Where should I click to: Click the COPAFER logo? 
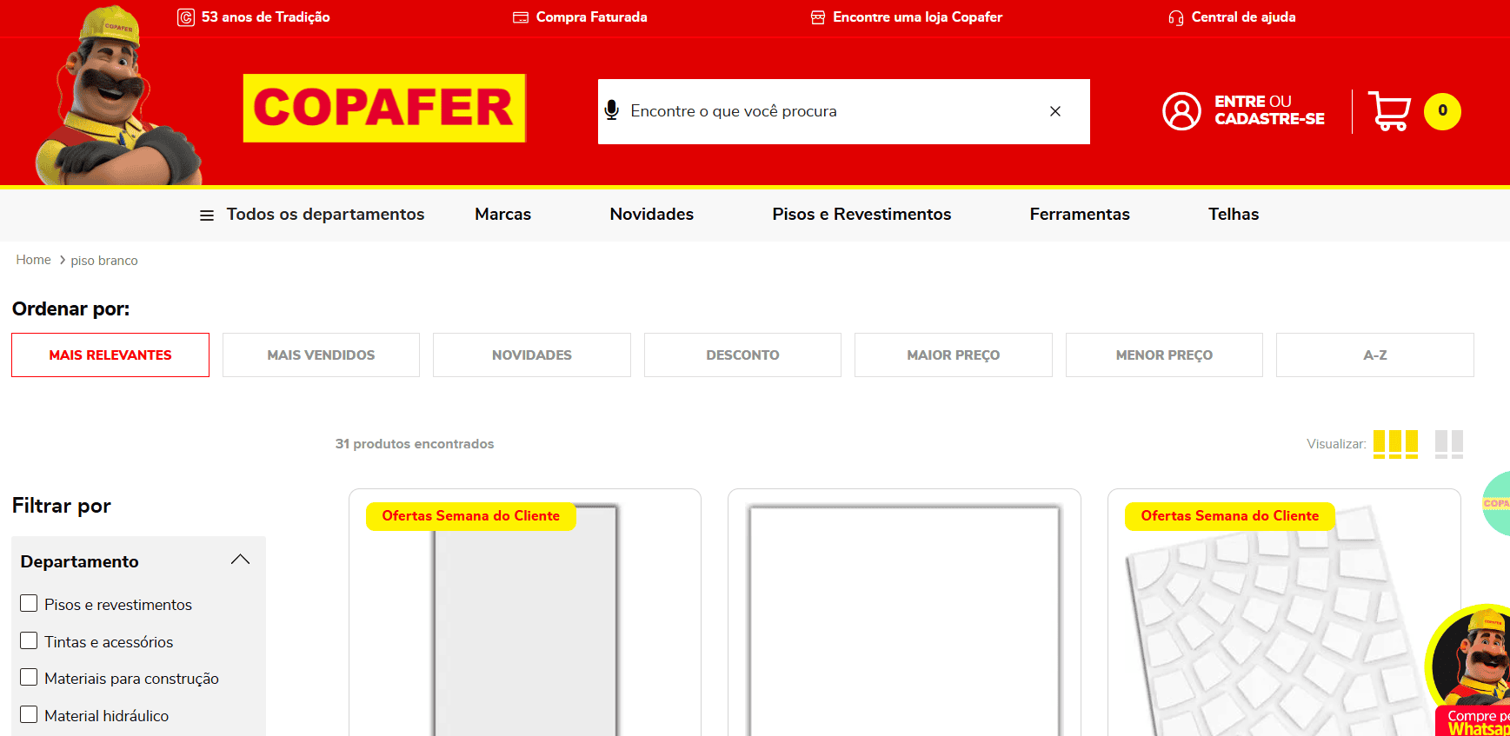coord(384,108)
